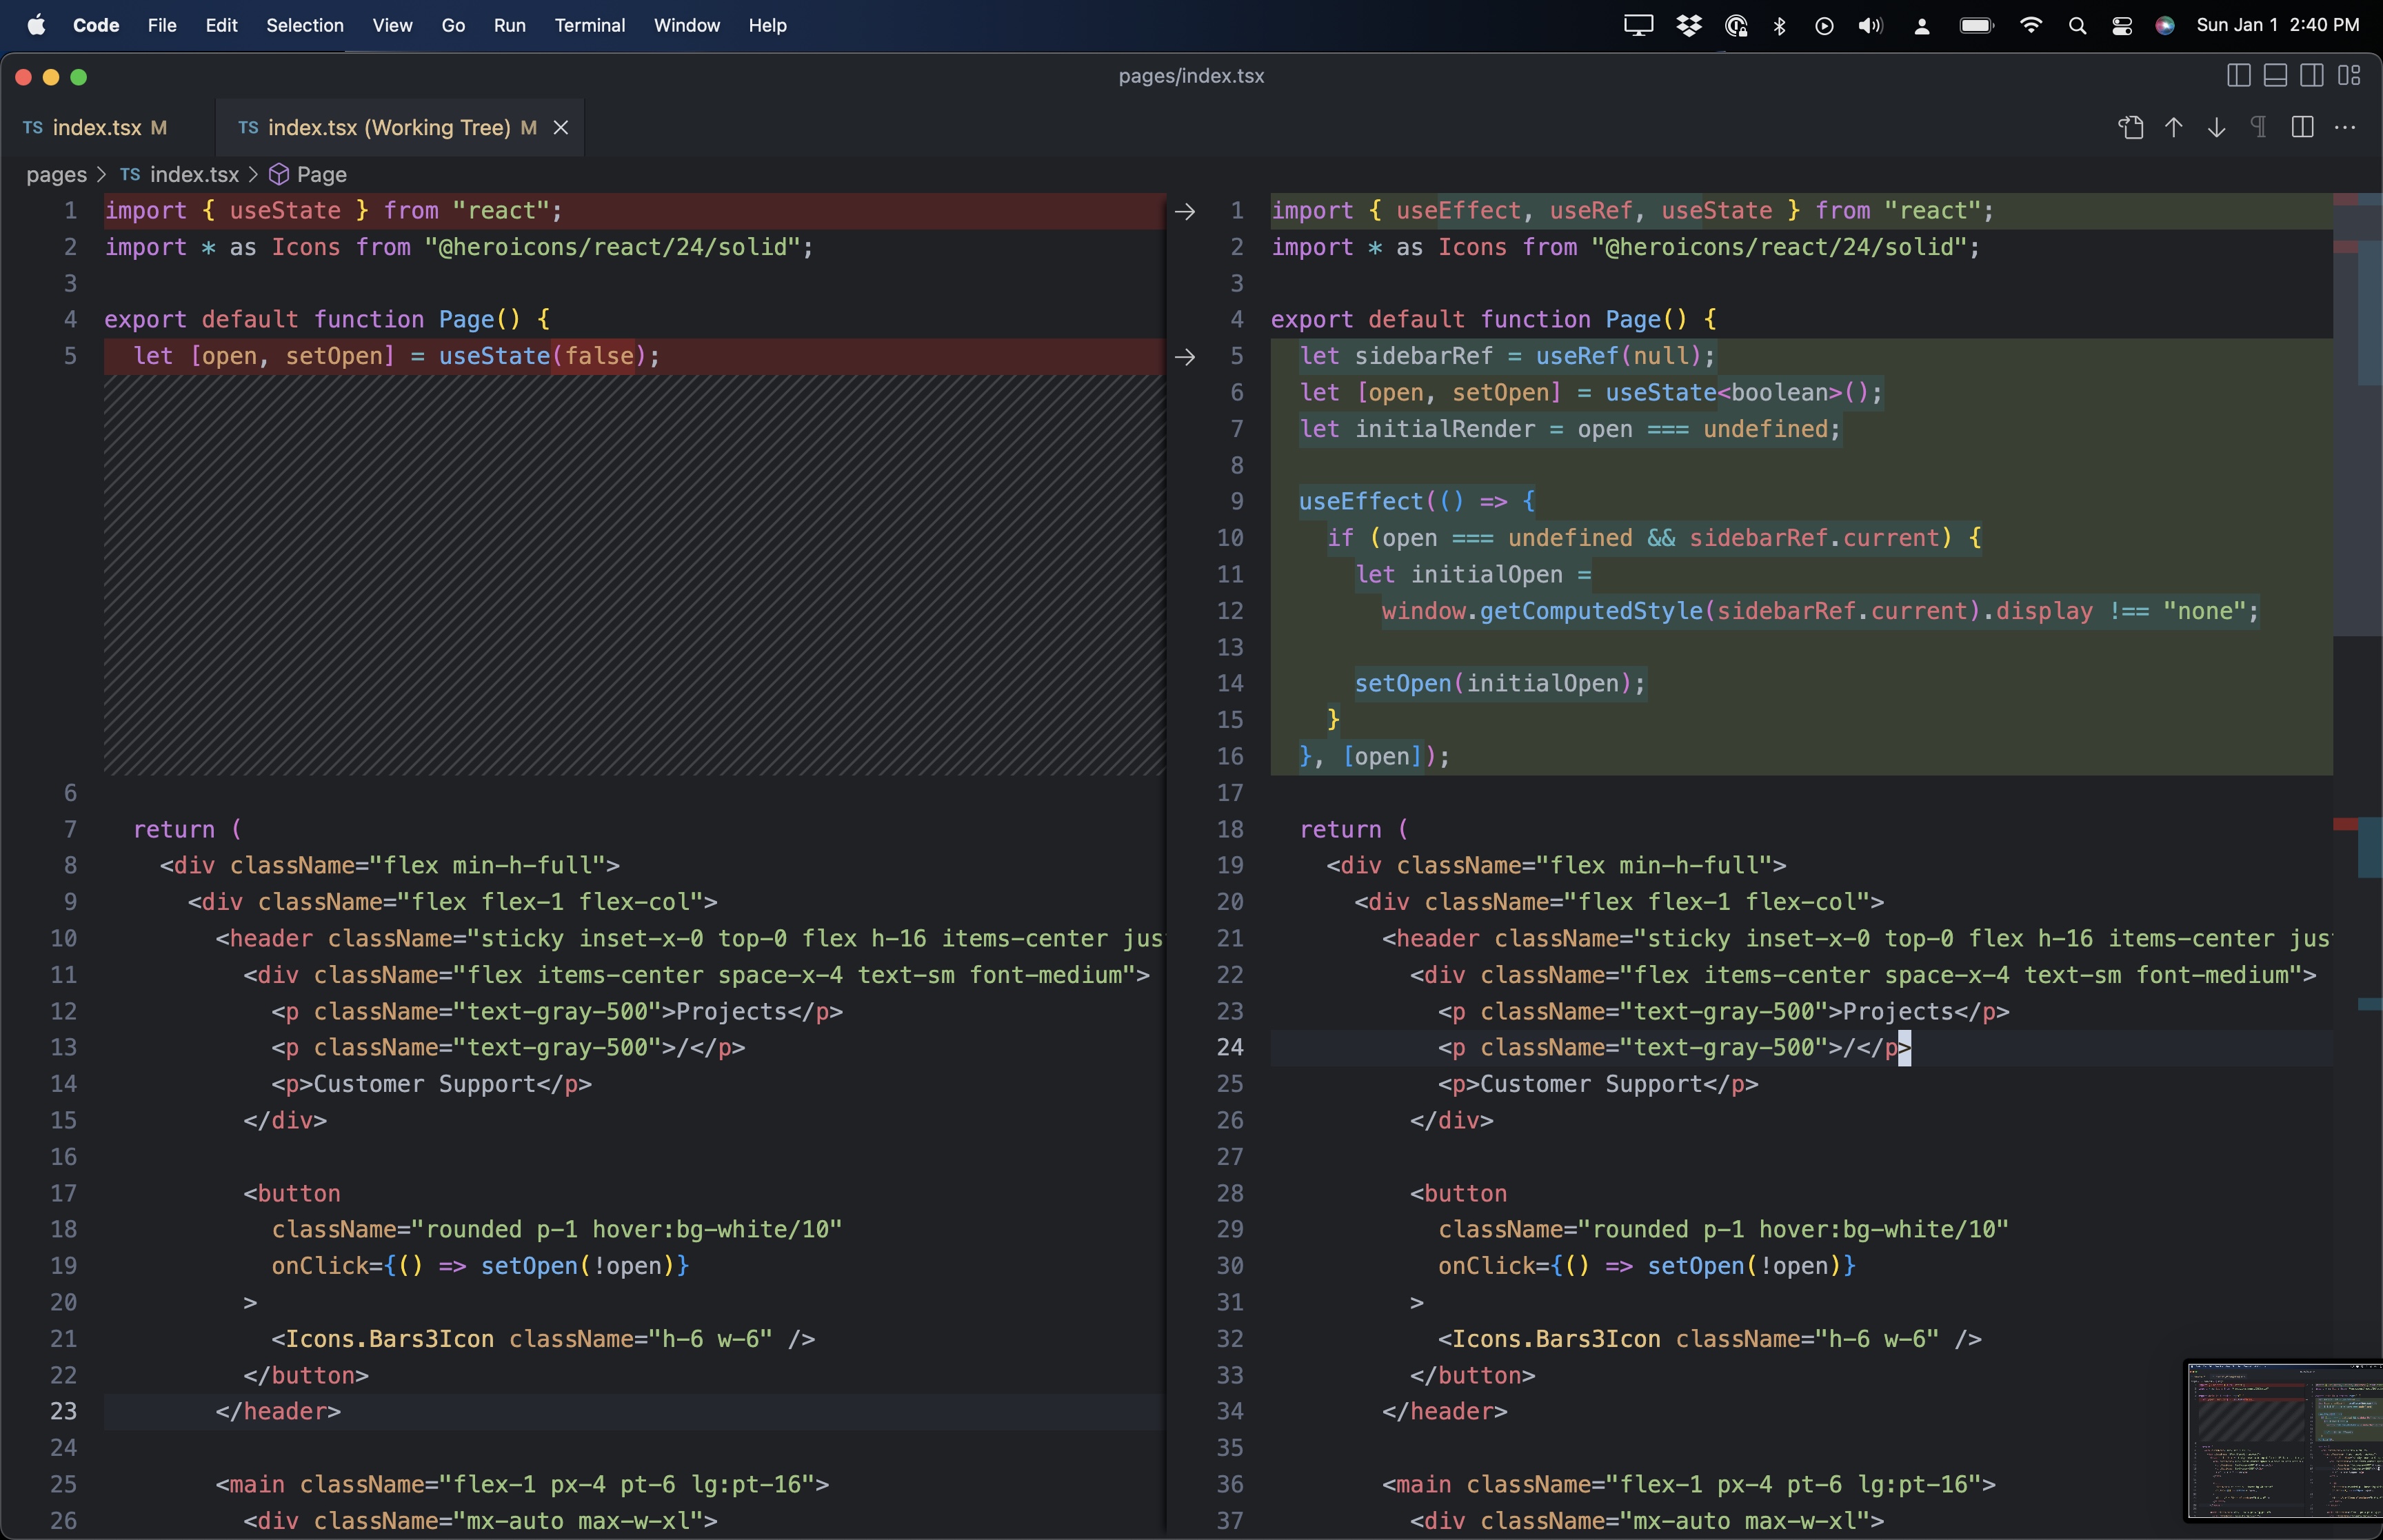Click the display mirroring menu bar icon
Screen dimensions: 2383x1540
pos(1638,25)
